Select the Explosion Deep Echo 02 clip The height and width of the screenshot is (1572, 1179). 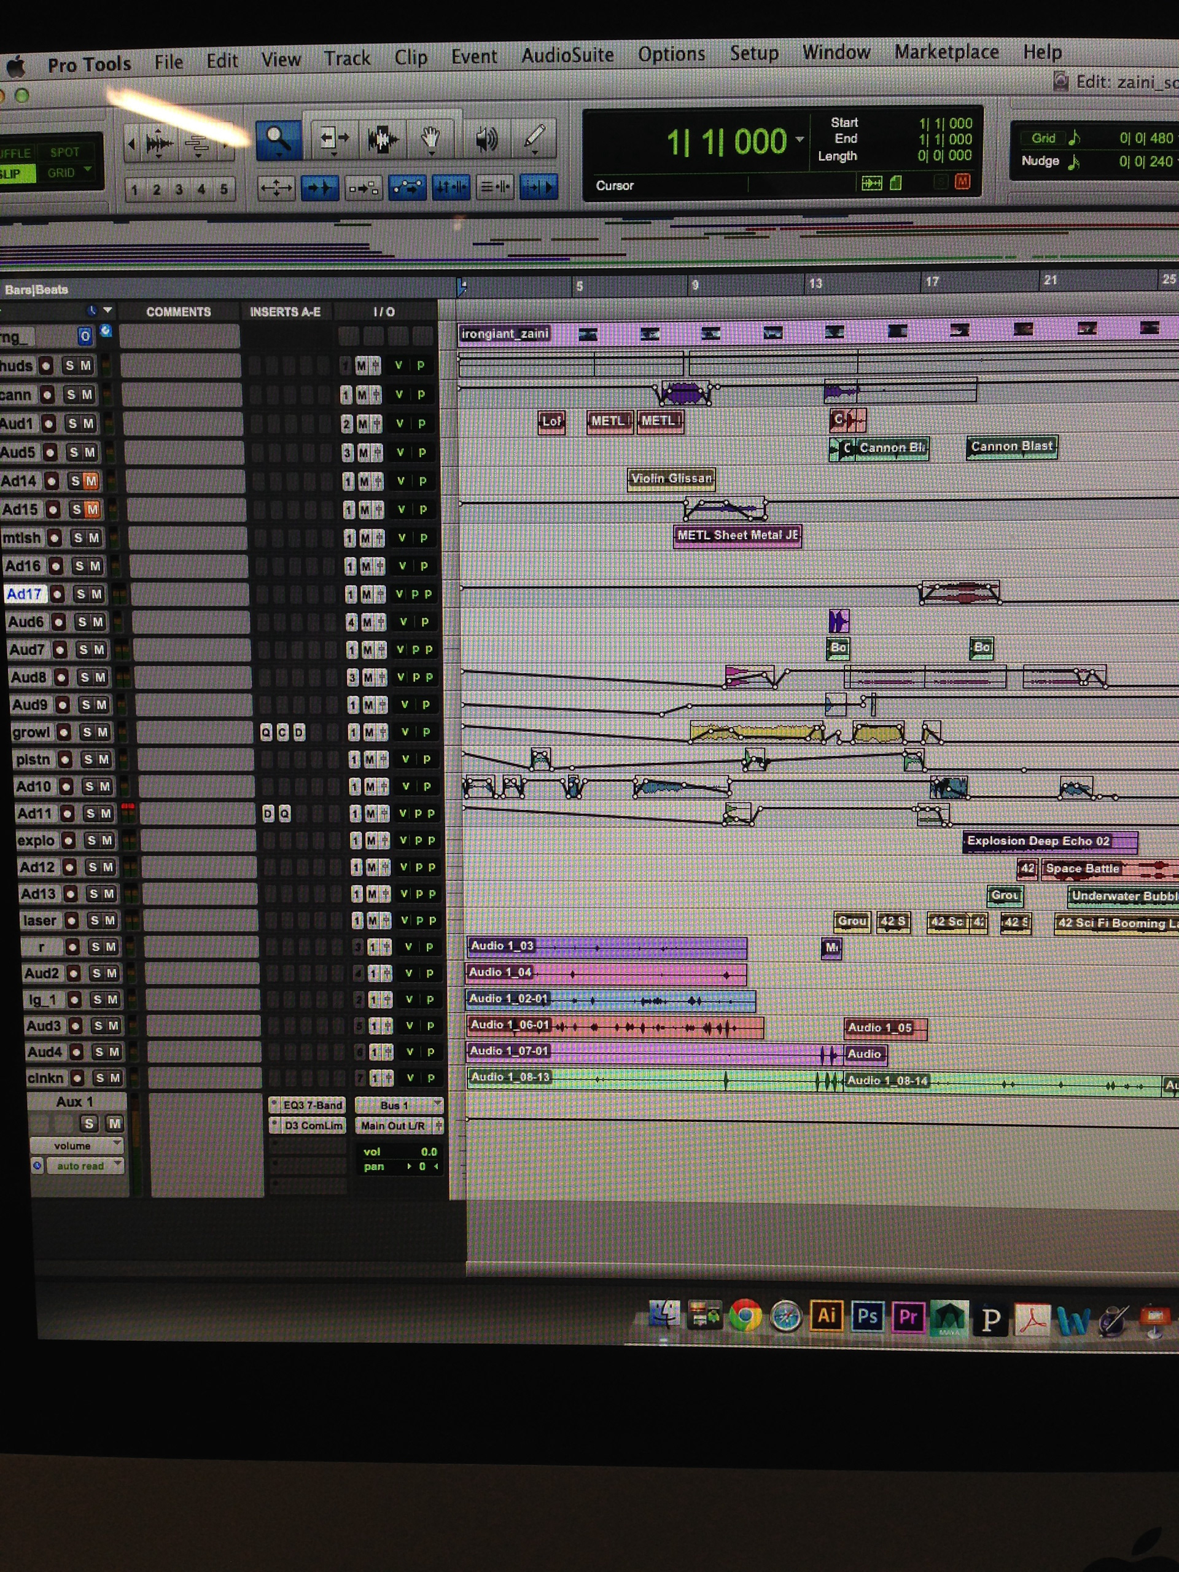pos(1051,841)
